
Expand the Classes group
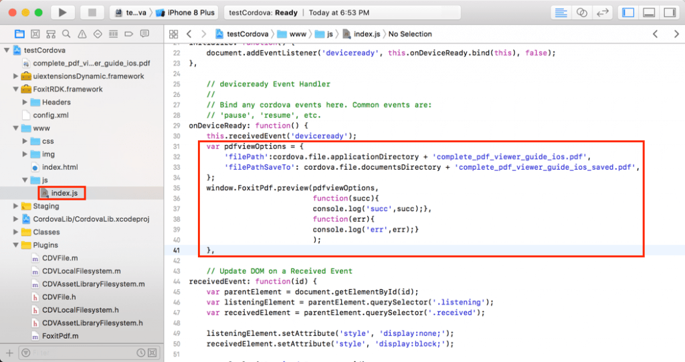(x=16, y=232)
